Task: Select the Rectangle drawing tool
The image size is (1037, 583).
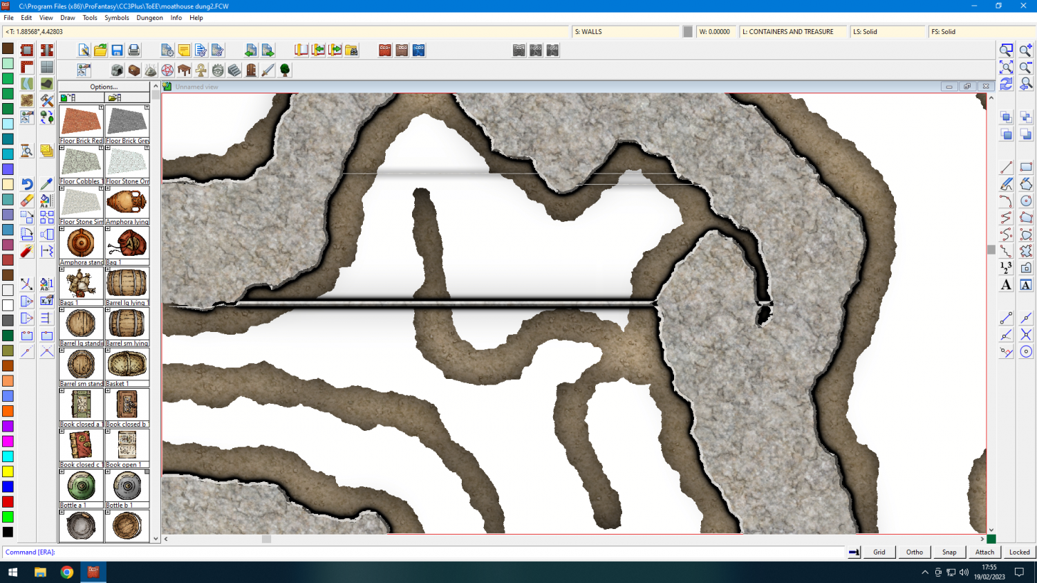Action: tap(1026, 167)
